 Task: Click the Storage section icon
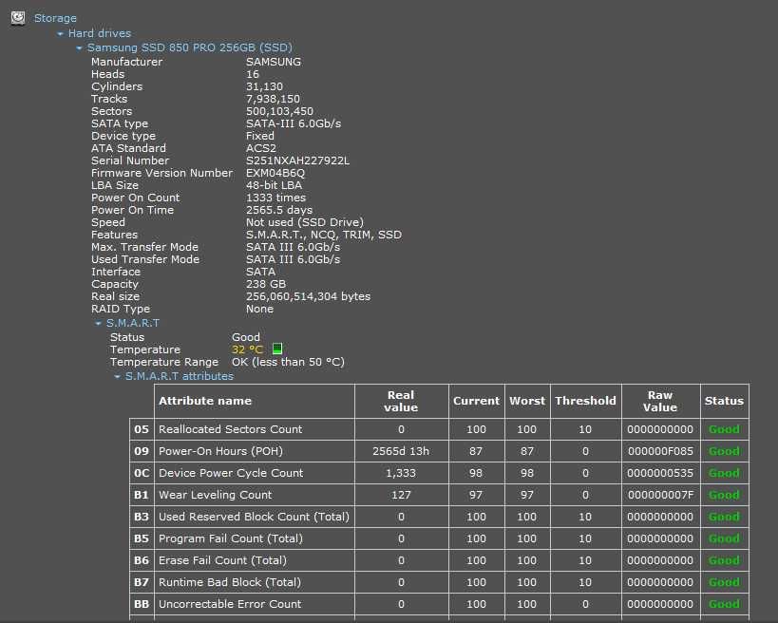(x=18, y=17)
